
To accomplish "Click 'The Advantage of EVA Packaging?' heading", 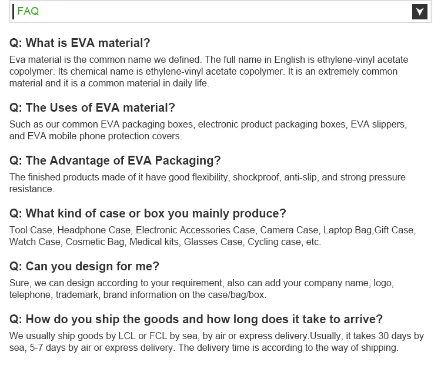I will (115, 160).
